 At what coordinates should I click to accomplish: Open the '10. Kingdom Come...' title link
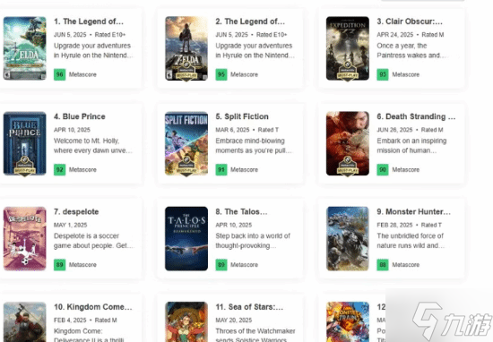[93, 307]
